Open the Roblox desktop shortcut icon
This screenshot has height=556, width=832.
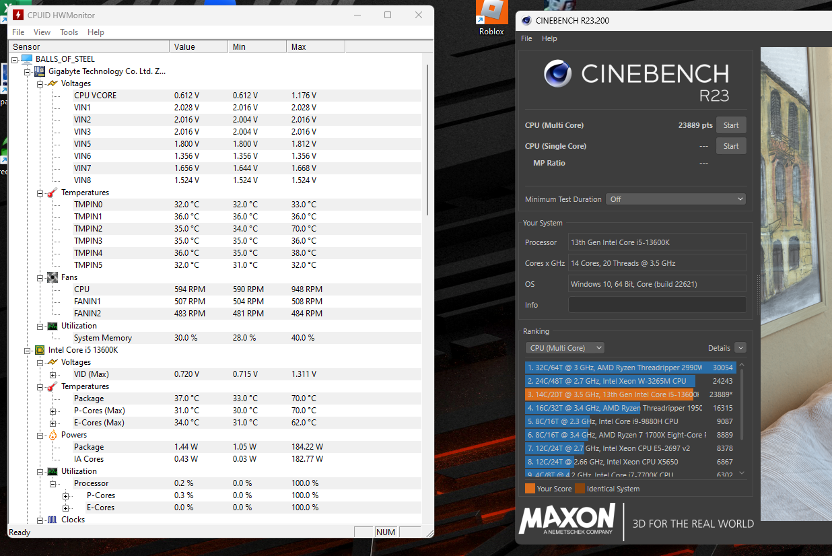click(x=491, y=11)
